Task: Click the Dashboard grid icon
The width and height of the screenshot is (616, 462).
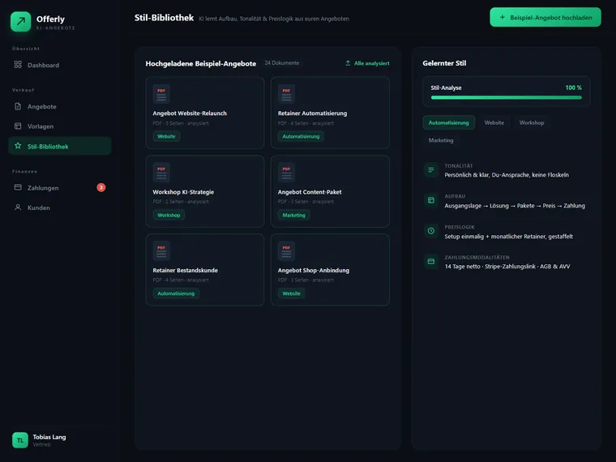Action: point(18,65)
